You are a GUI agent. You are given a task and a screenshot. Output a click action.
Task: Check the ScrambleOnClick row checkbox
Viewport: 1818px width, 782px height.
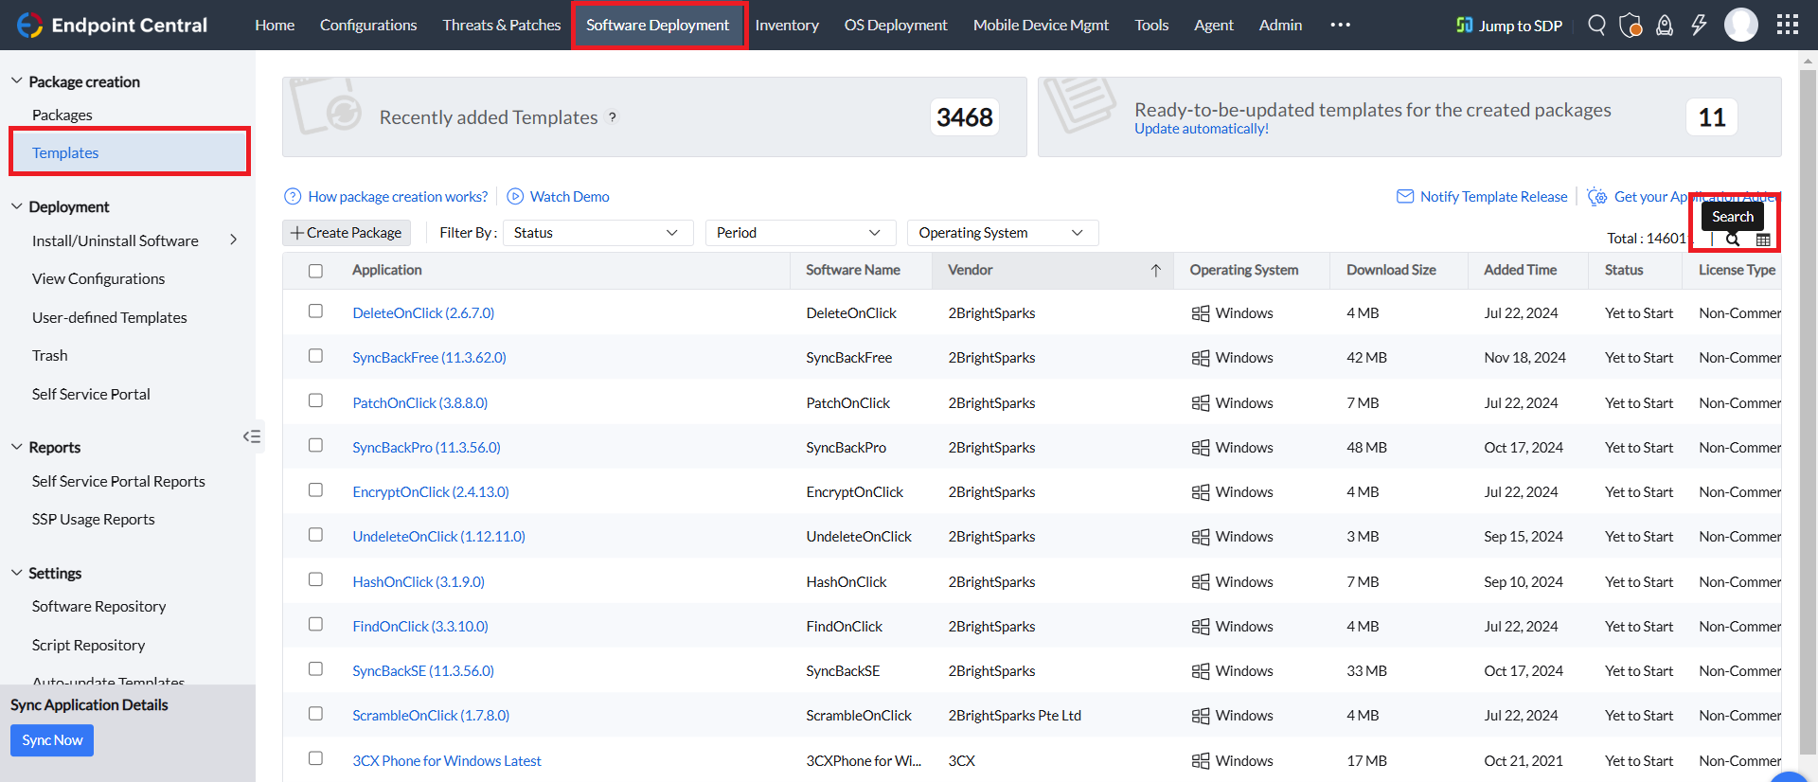[x=316, y=714]
